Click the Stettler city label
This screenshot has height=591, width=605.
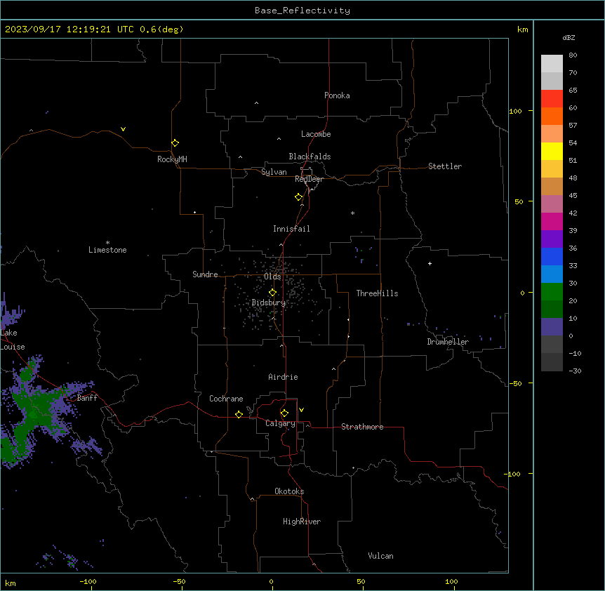tap(444, 166)
